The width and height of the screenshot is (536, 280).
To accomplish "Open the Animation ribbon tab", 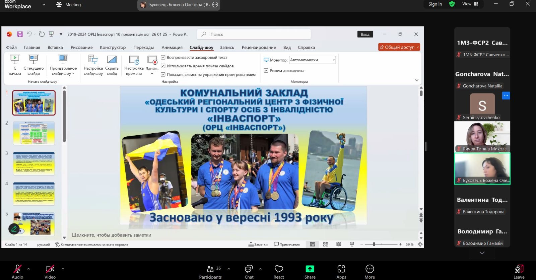I will click(x=172, y=48).
